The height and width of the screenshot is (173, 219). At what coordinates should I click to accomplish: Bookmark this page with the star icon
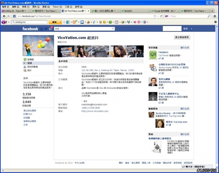pos(155,16)
